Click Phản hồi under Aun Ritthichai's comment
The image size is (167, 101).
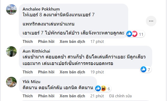click(x=46, y=72)
